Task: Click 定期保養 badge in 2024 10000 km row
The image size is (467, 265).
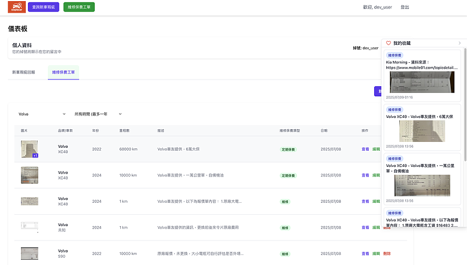Action: (289, 176)
